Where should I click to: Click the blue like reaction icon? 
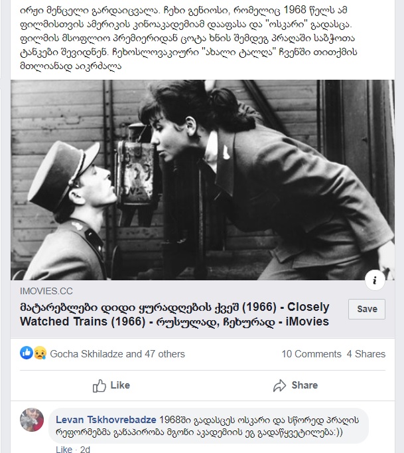(27, 353)
